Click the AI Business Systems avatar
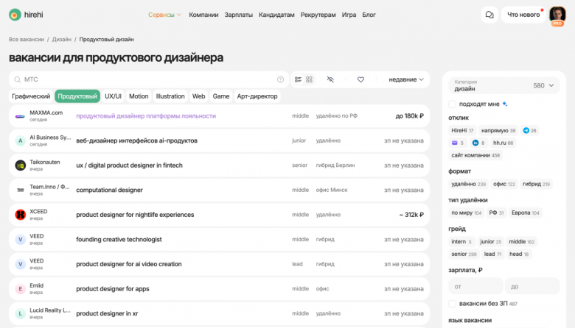 click(20, 140)
